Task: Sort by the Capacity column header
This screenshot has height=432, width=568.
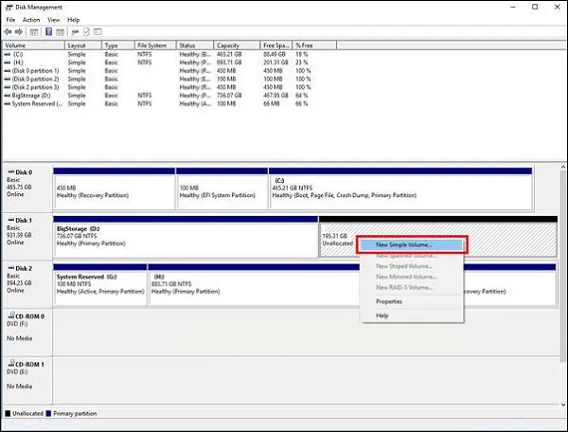Action: coord(229,45)
